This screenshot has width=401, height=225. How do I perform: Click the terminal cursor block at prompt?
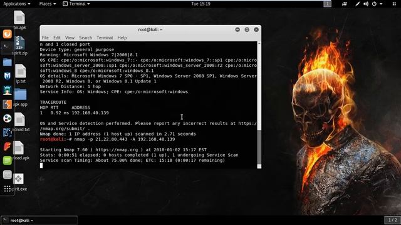point(41,166)
